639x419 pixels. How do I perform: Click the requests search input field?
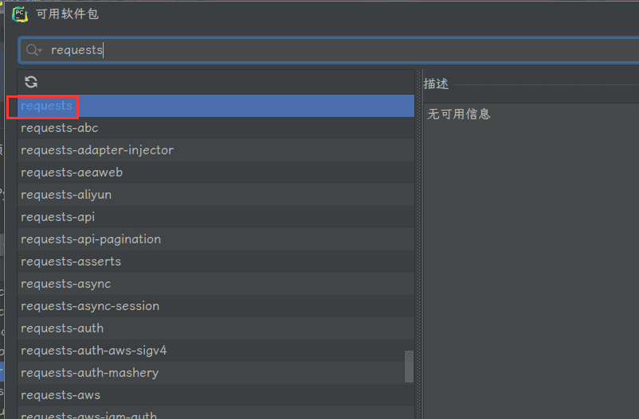[319, 50]
